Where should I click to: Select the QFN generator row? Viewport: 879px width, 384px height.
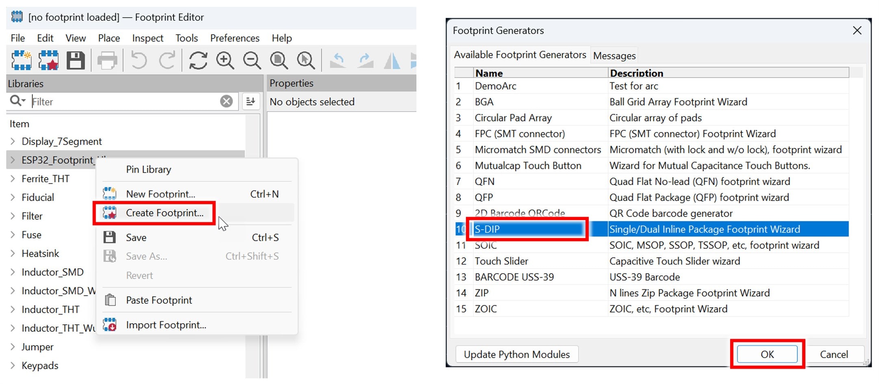tap(485, 181)
